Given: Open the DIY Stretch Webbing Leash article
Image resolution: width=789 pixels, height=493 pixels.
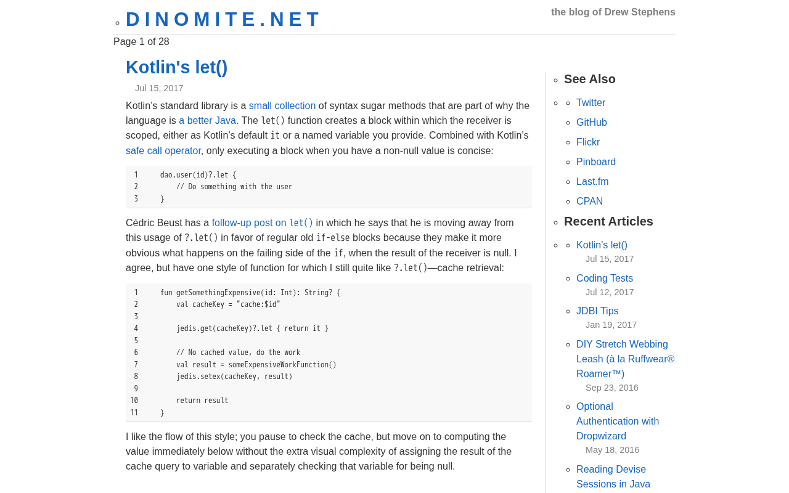Looking at the screenshot, I should [x=625, y=359].
